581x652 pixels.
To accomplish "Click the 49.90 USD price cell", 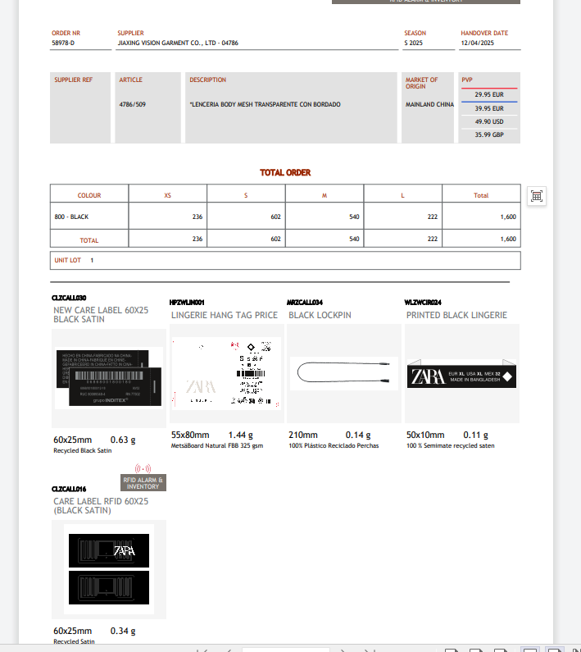I will 489,121.
